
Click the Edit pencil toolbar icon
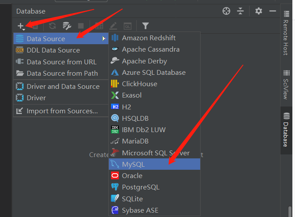113,26
